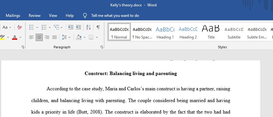The height and width of the screenshot is (117, 273).
Task: Click the Borders icon
Action: pos(91,37)
